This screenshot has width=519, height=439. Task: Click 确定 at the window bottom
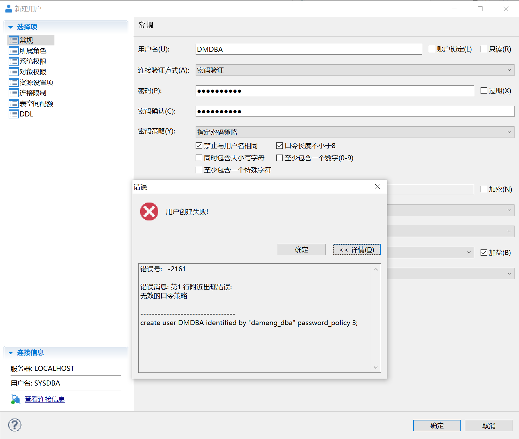pyautogui.click(x=437, y=426)
